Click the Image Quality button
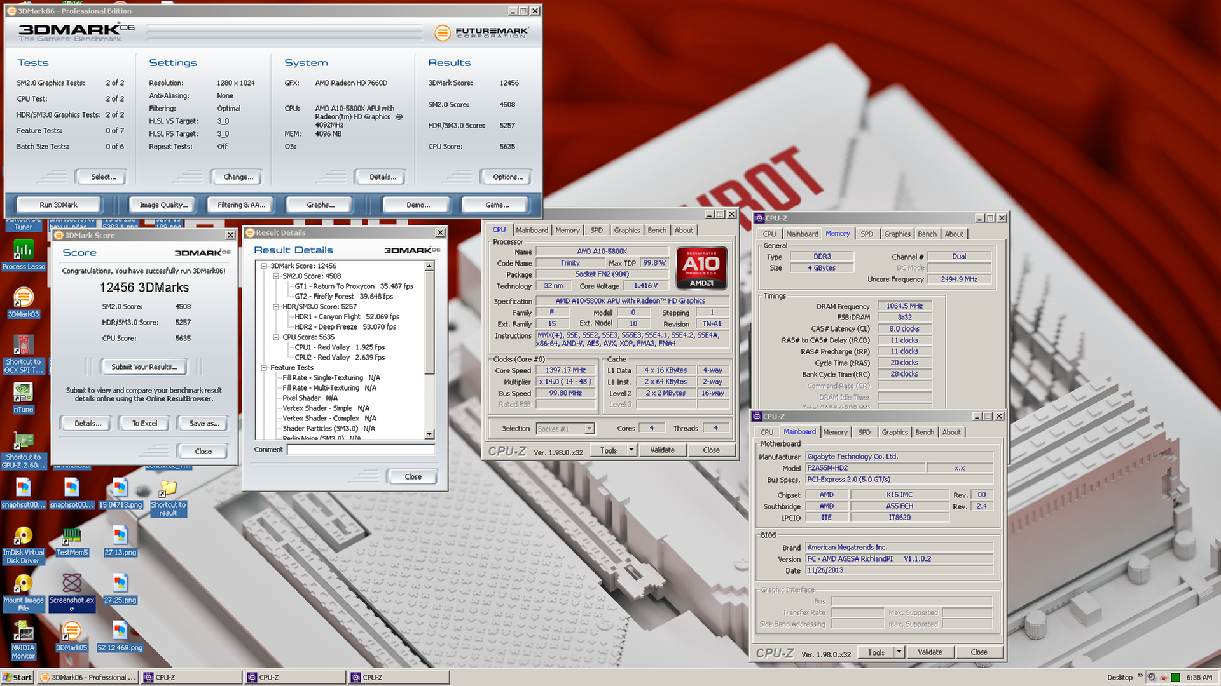 coord(163,205)
